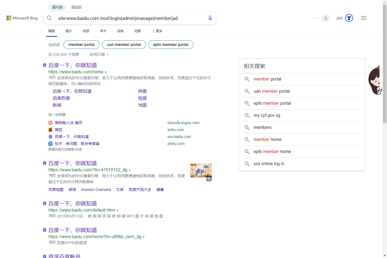Viewport: 387px width, 258px height.
Task: Select the 视频 videos tab
Action: [86, 31]
